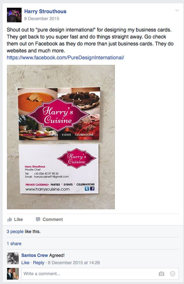184x284 pixels.
Task: Attach a photo with camera icon
Action: [161, 274]
